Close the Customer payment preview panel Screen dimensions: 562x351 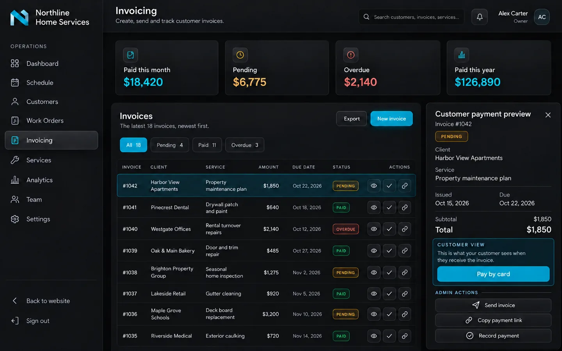coord(548,115)
